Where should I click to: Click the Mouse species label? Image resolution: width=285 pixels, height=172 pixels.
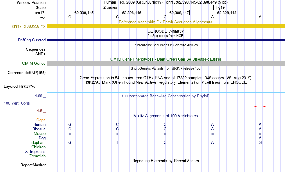40,134
